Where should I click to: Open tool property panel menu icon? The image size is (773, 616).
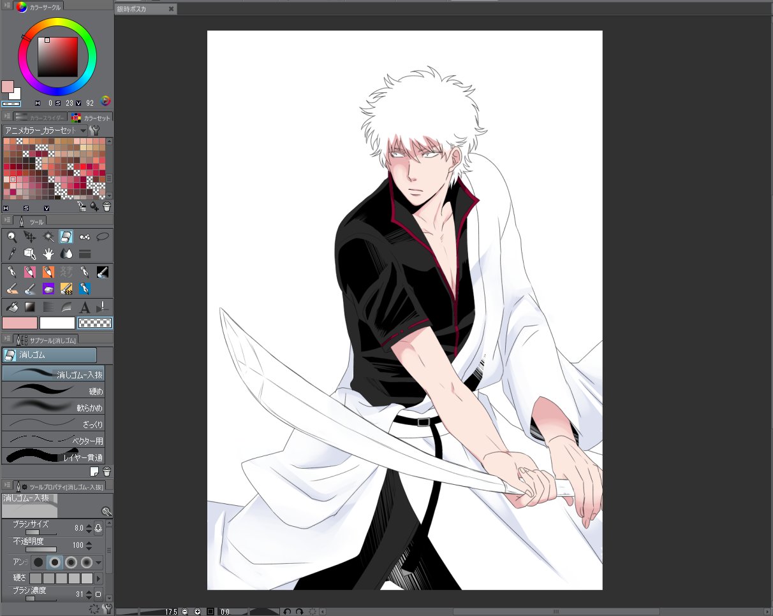click(x=6, y=485)
